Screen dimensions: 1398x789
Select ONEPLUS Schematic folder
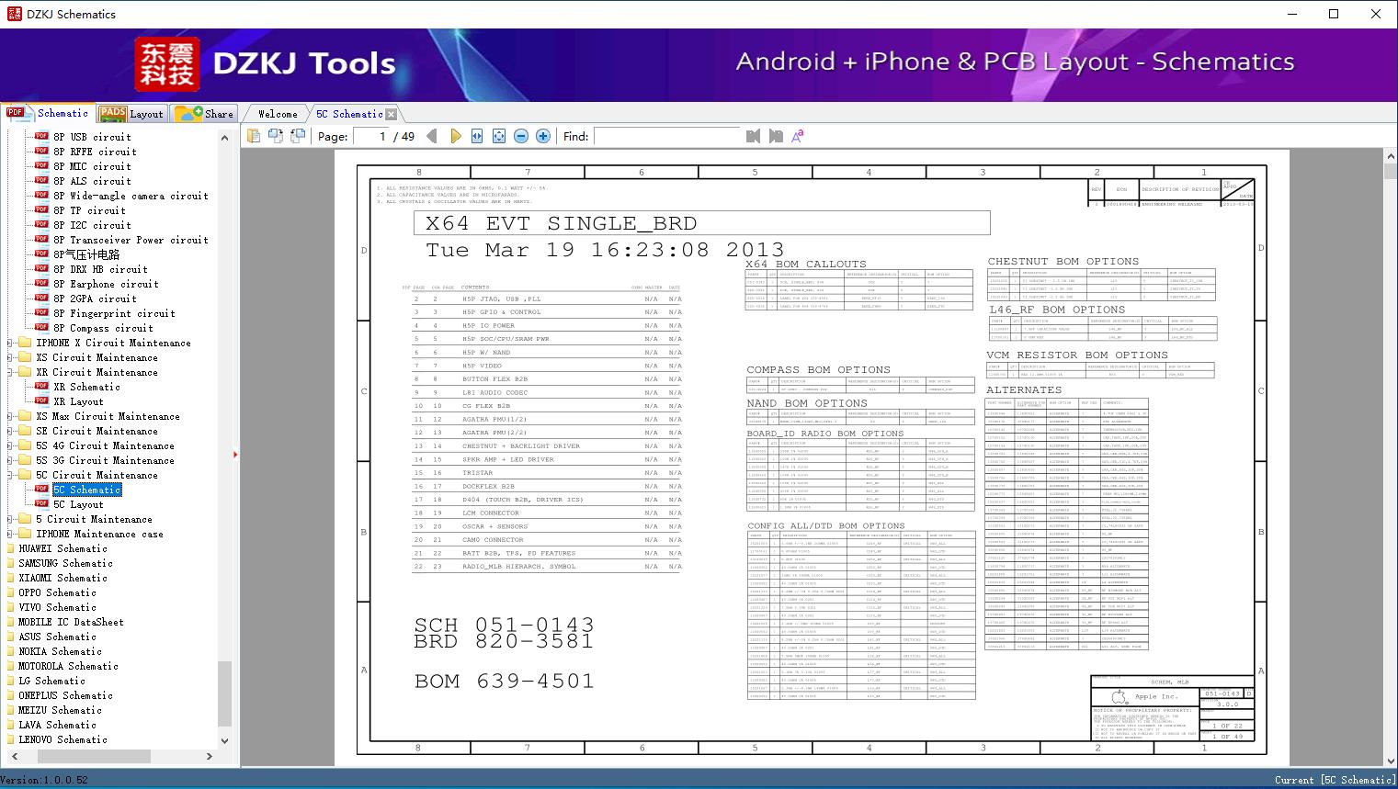pos(65,695)
